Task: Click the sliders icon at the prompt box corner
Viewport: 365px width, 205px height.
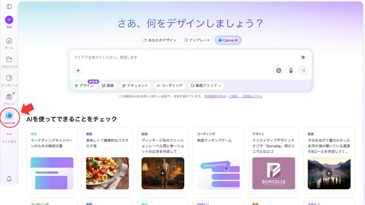Action: (x=304, y=57)
